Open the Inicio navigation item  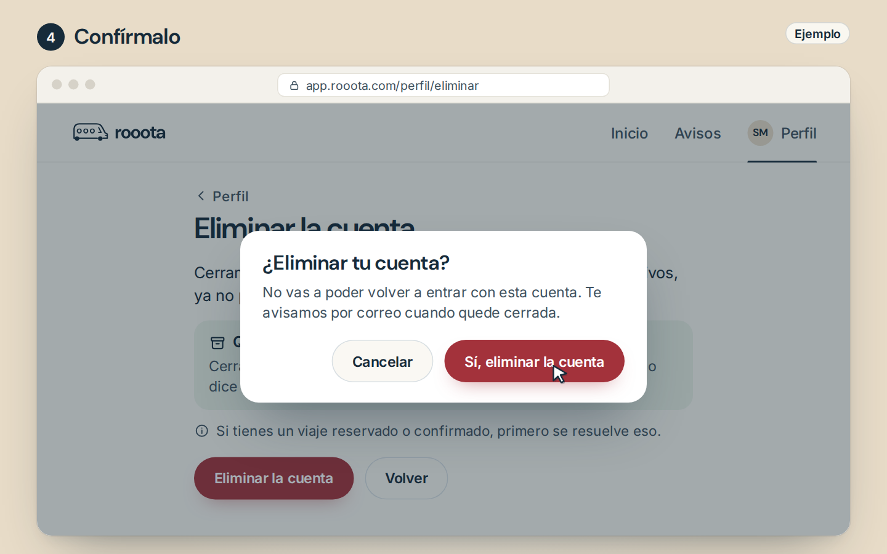click(x=630, y=133)
